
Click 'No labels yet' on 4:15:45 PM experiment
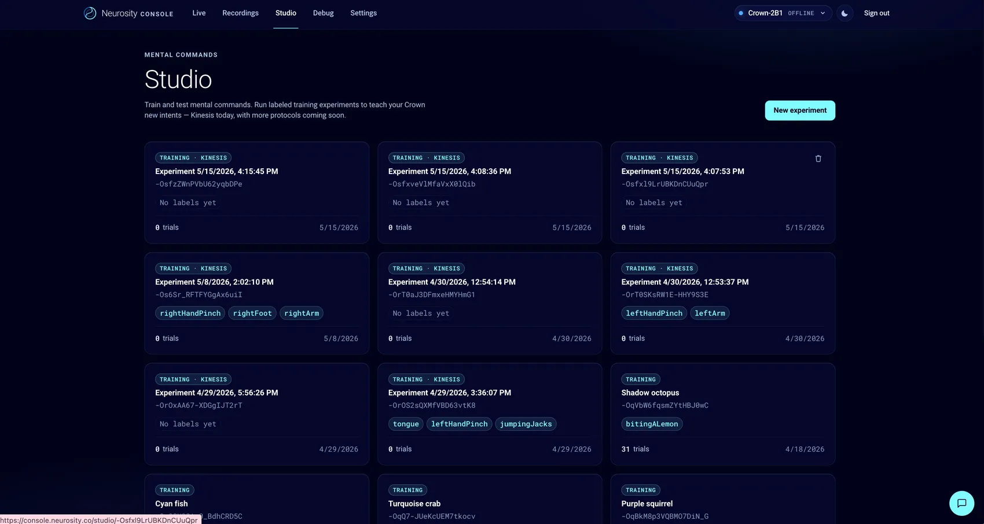(188, 203)
